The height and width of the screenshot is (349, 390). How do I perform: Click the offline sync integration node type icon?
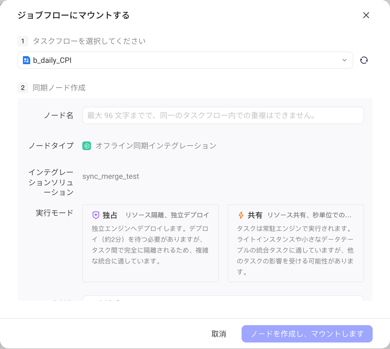click(x=87, y=146)
